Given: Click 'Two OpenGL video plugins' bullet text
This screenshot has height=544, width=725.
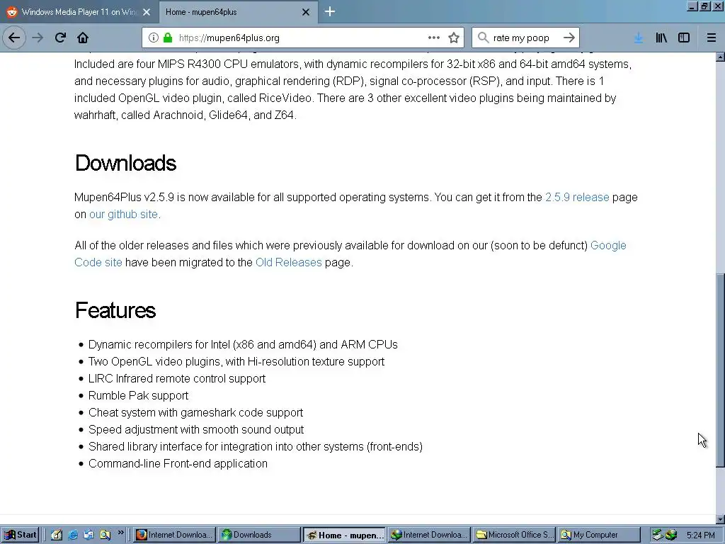Looking at the screenshot, I should 236,361.
